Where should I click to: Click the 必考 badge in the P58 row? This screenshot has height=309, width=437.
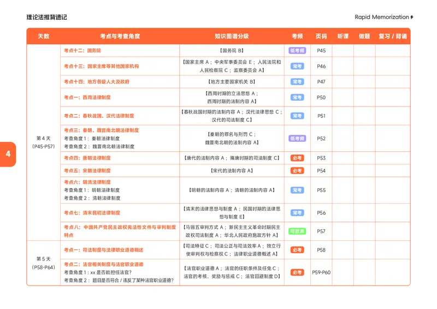[297, 250]
